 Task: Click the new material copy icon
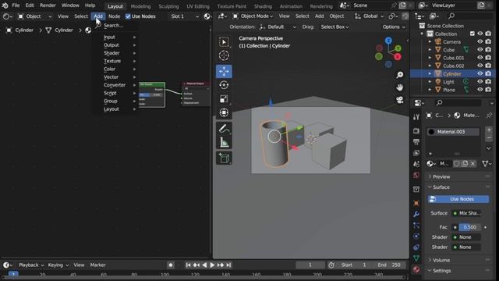click(465, 163)
